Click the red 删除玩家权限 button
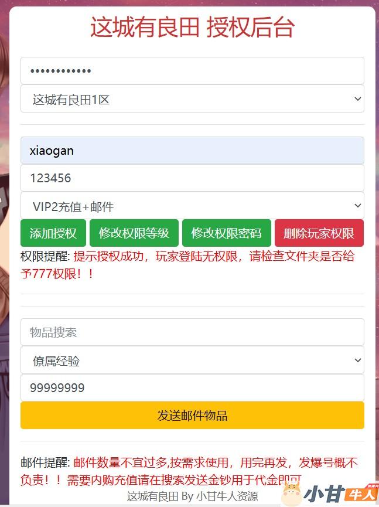Image resolution: width=379 pixels, height=507 pixels. point(319,233)
